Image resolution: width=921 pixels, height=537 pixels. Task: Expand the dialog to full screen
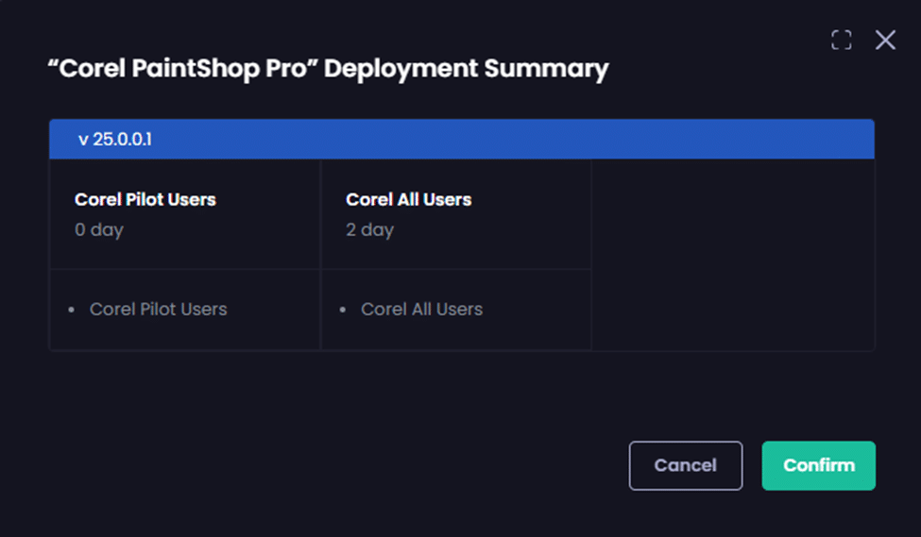pyautogui.click(x=841, y=40)
